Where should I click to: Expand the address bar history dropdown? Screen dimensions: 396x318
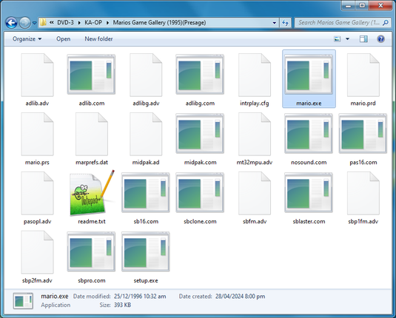[275, 23]
